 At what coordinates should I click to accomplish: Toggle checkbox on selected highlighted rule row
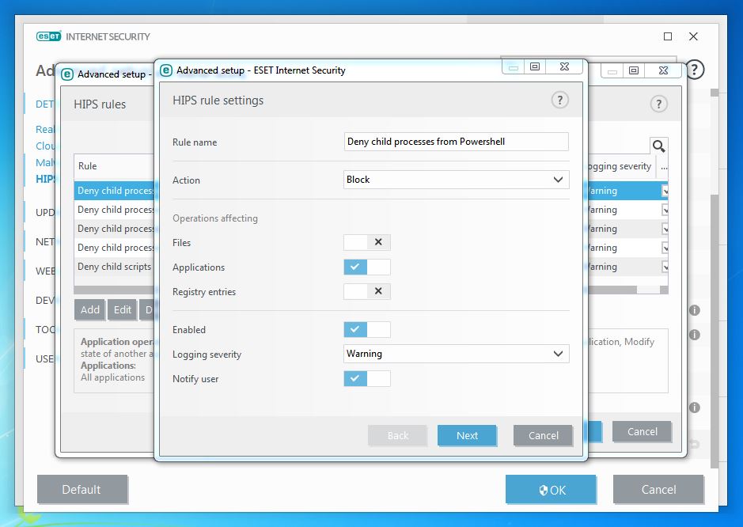(665, 191)
